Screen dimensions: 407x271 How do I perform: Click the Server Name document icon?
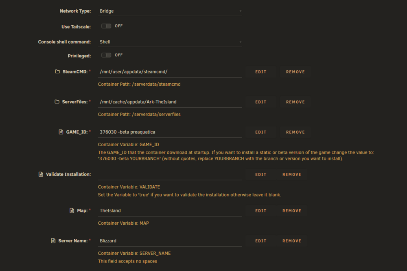[53, 241]
